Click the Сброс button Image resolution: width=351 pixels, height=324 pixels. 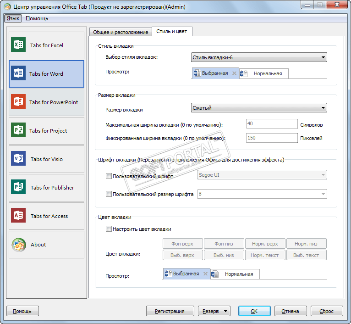(x=327, y=311)
